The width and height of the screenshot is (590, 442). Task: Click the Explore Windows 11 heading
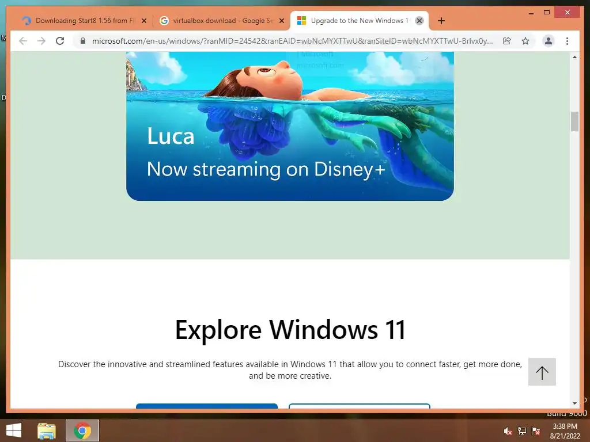tap(290, 330)
